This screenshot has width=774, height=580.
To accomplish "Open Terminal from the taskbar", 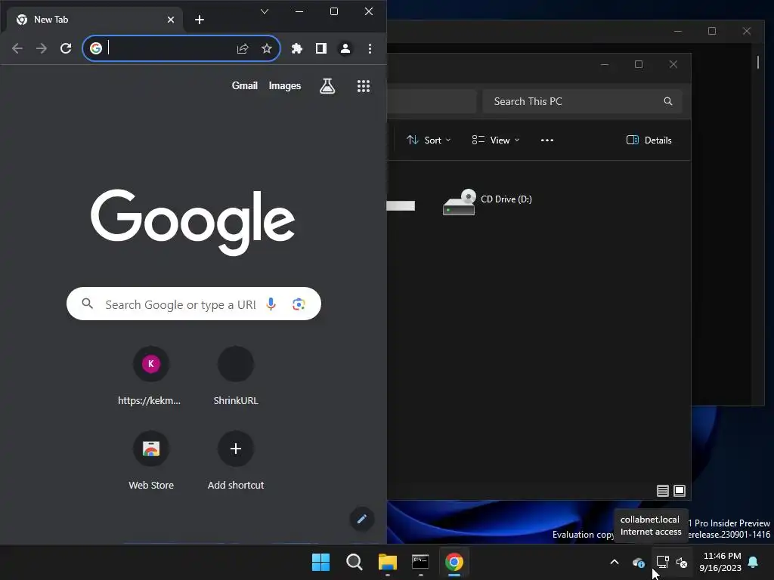I will [x=420, y=562].
